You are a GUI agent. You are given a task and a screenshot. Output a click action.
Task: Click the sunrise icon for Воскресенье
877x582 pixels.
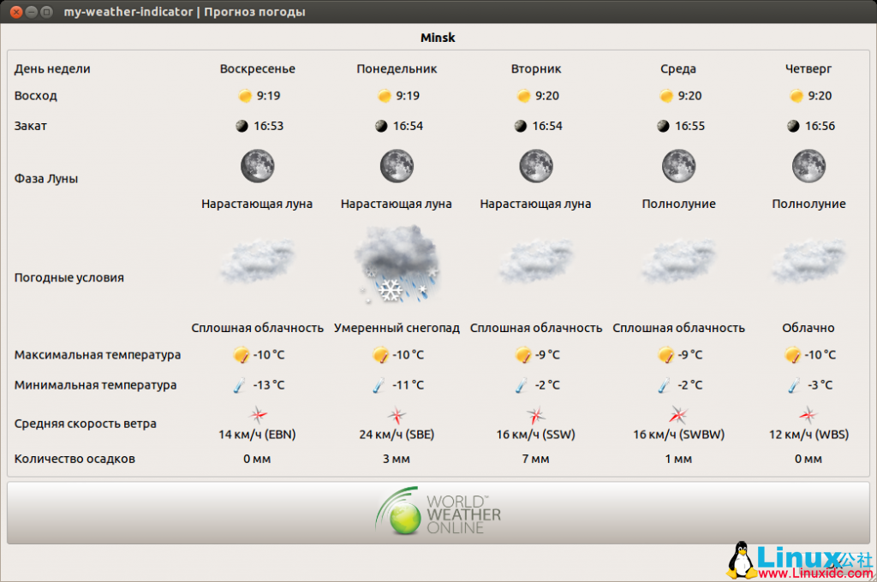[246, 96]
